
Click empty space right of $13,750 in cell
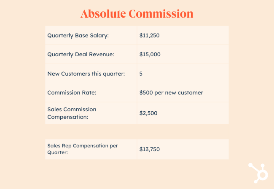pyautogui.click(x=198, y=149)
